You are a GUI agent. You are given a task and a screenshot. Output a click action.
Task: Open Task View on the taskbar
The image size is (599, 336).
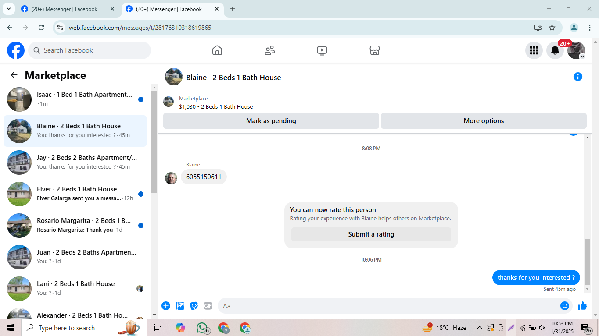point(158,328)
